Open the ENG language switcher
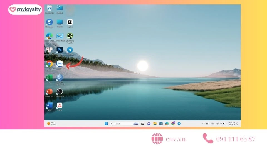The width and height of the screenshot is (267, 149). 212,124
